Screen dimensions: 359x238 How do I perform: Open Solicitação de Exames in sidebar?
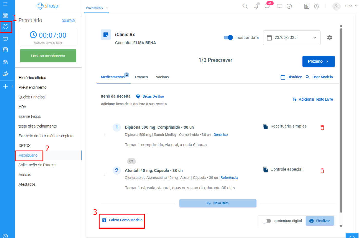coord(37,165)
